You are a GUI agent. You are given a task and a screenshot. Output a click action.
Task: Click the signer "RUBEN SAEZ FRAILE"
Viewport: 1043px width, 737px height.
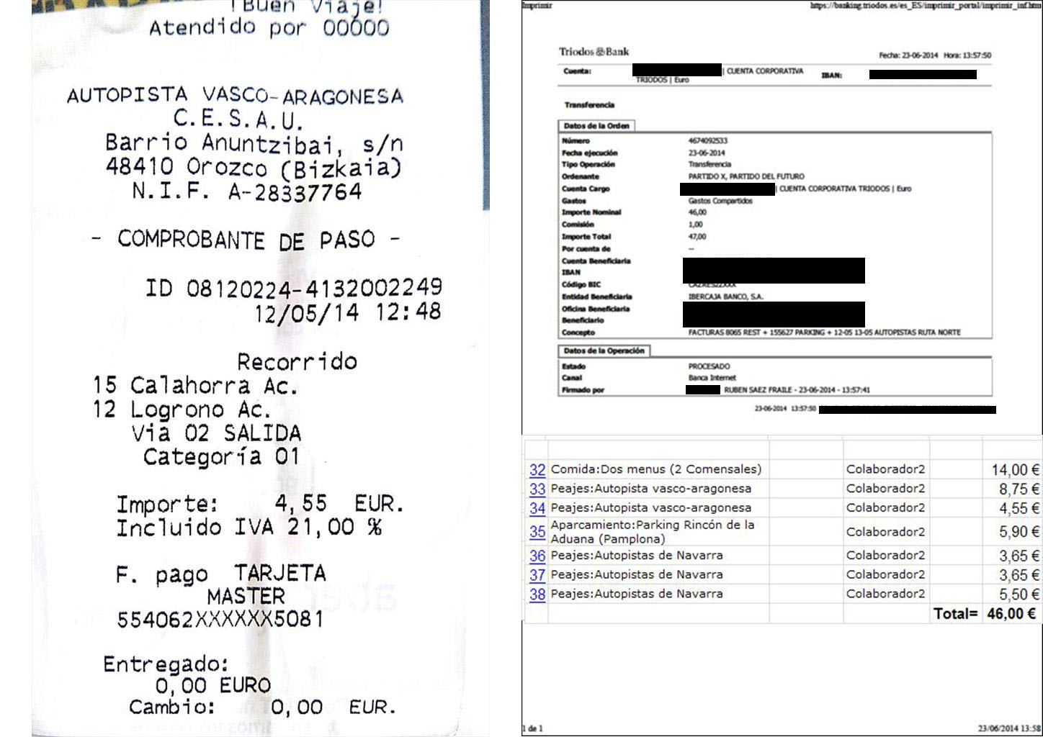(758, 390)
